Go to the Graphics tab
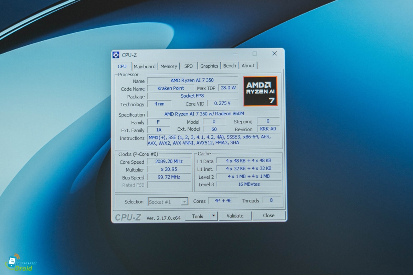The image size is (413, 275). (209, 66)
